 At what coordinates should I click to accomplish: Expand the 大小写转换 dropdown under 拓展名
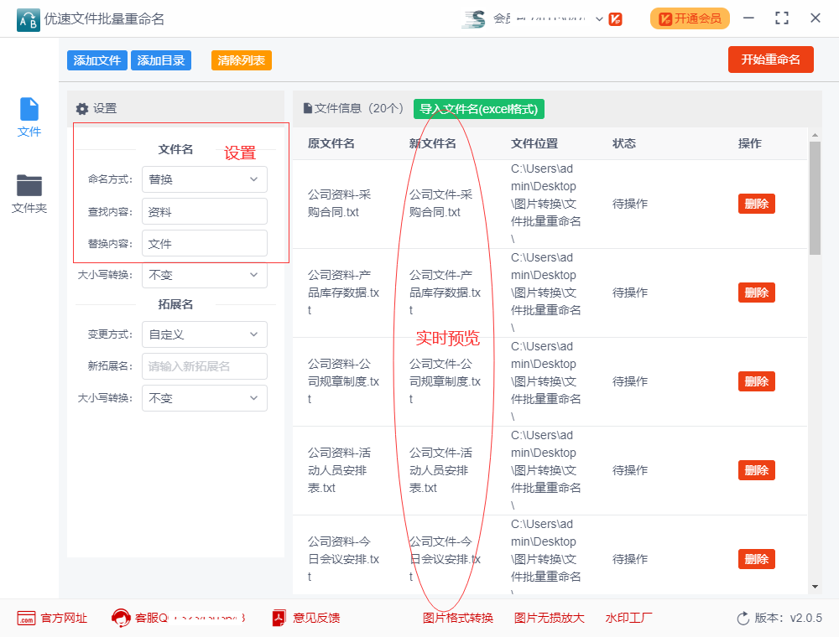coord(204,398)
